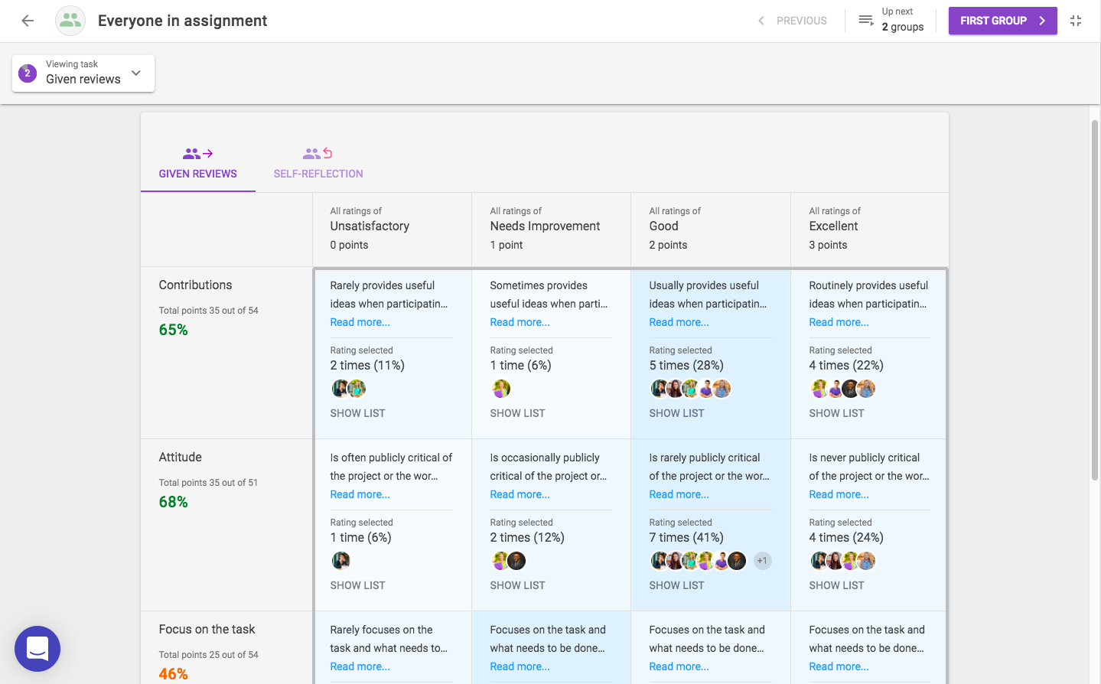Click the purple task number badge

point(27,73)
